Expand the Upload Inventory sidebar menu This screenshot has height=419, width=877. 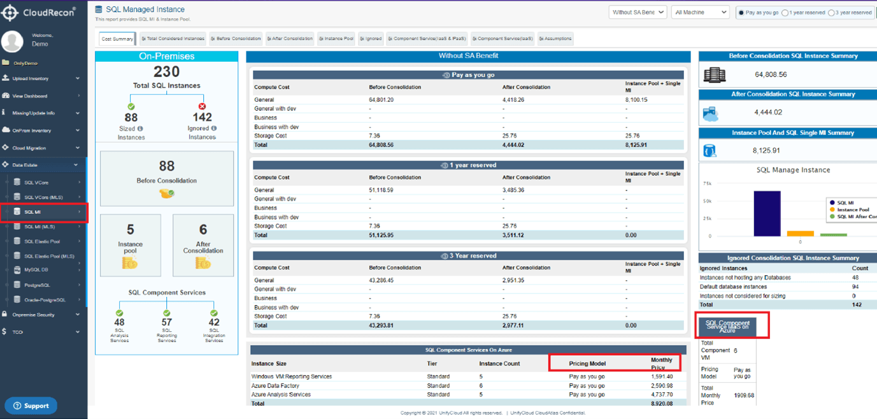43,78
